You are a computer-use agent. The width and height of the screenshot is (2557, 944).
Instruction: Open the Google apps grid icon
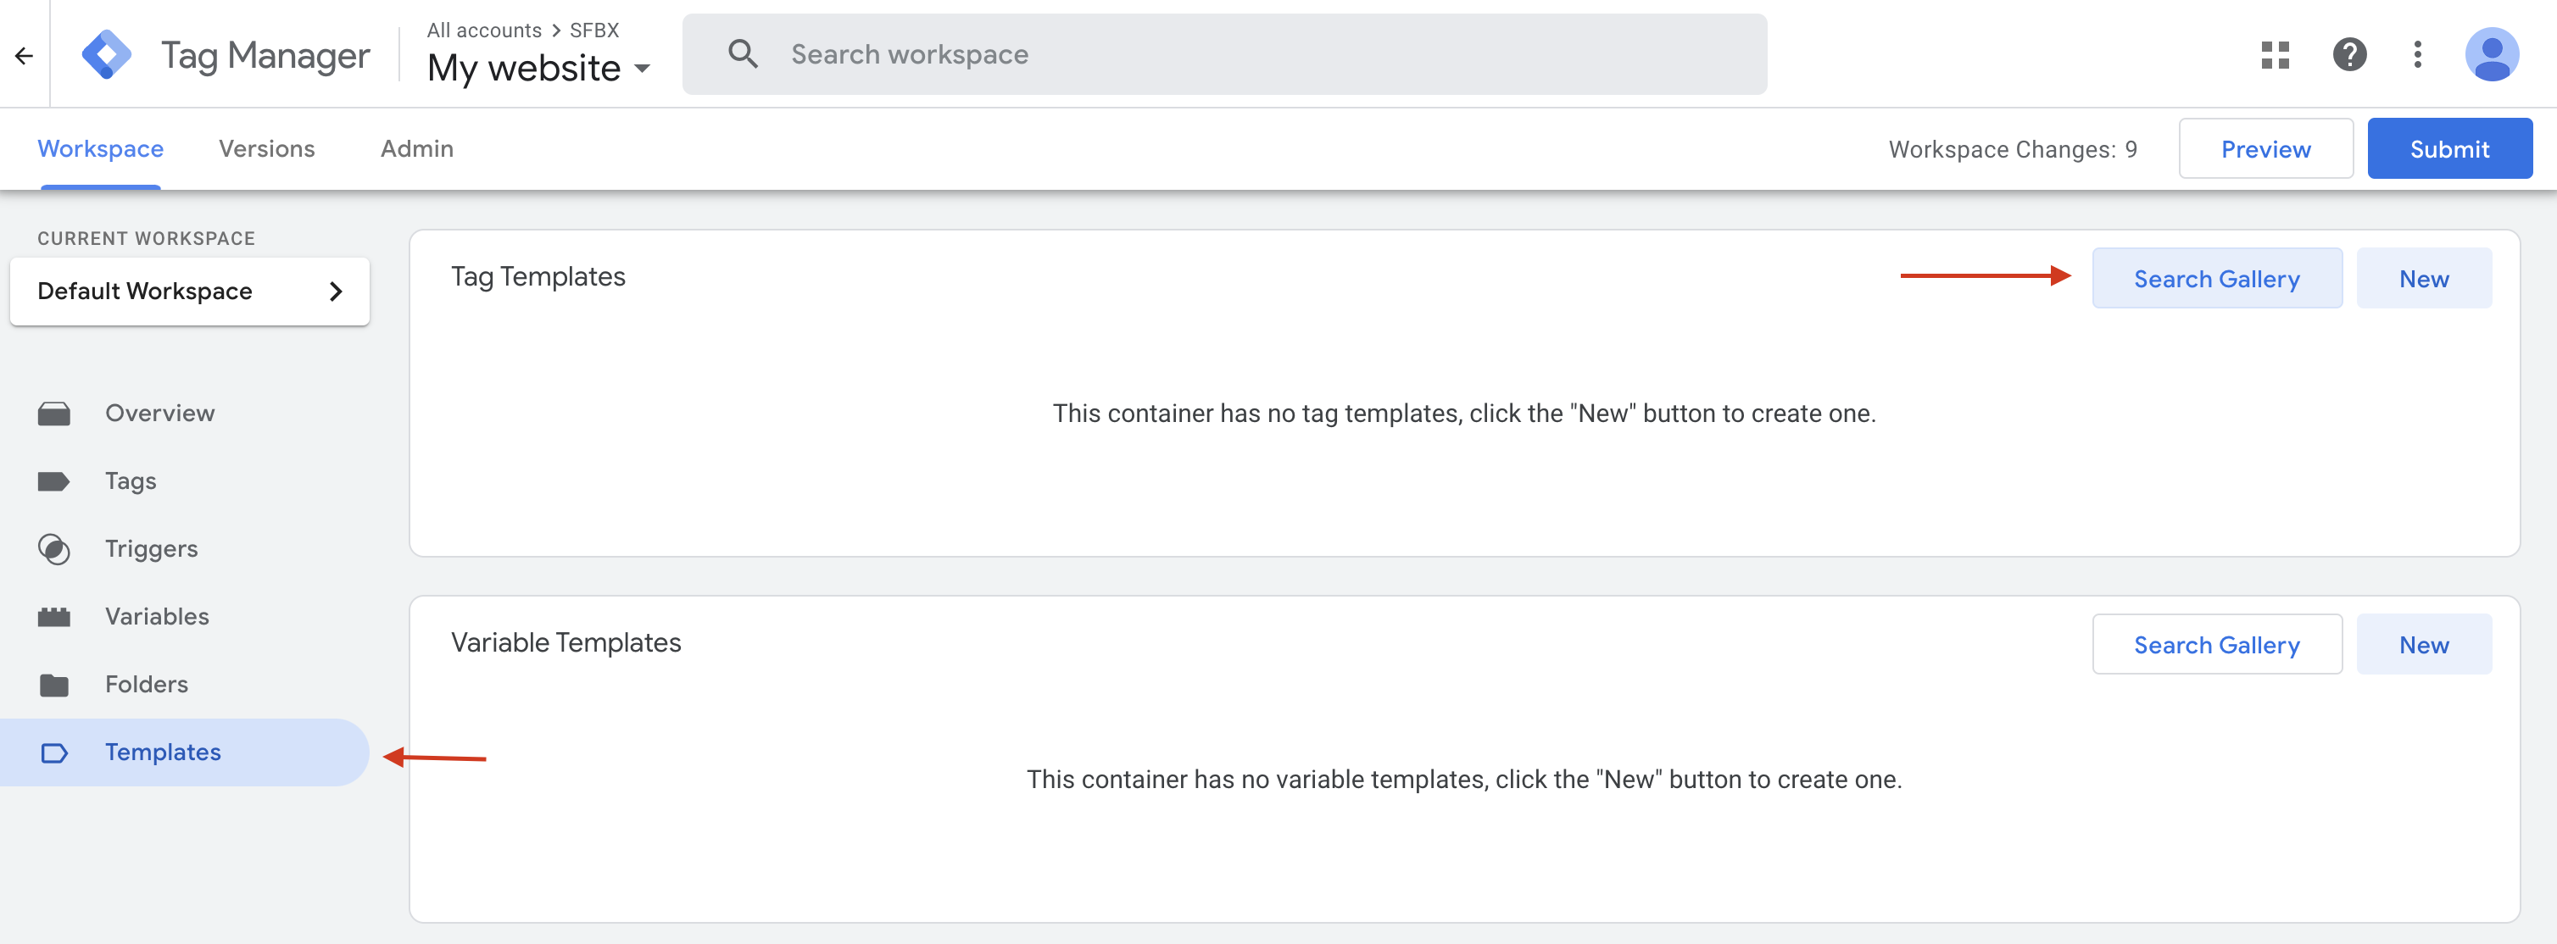coord(2275,54)
